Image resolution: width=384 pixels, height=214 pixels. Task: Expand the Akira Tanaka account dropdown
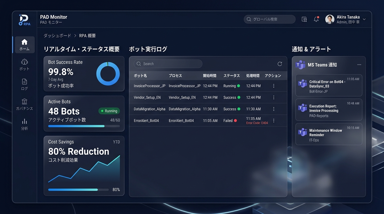pos(364,20)
